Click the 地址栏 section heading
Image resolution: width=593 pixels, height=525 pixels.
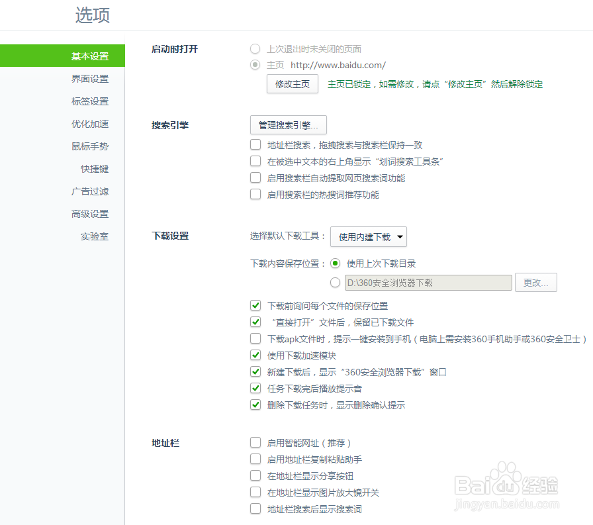(x=165, y=443)
